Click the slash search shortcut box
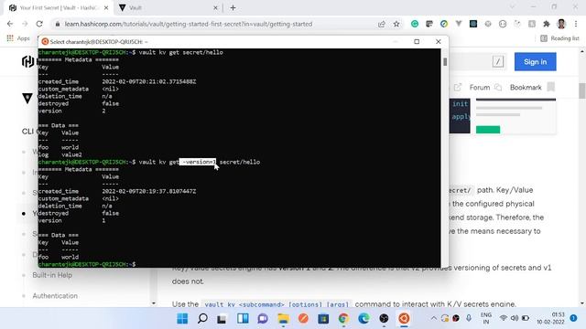Image resolution: width=586 pixels, height=329 pixels. click(498, 61)
